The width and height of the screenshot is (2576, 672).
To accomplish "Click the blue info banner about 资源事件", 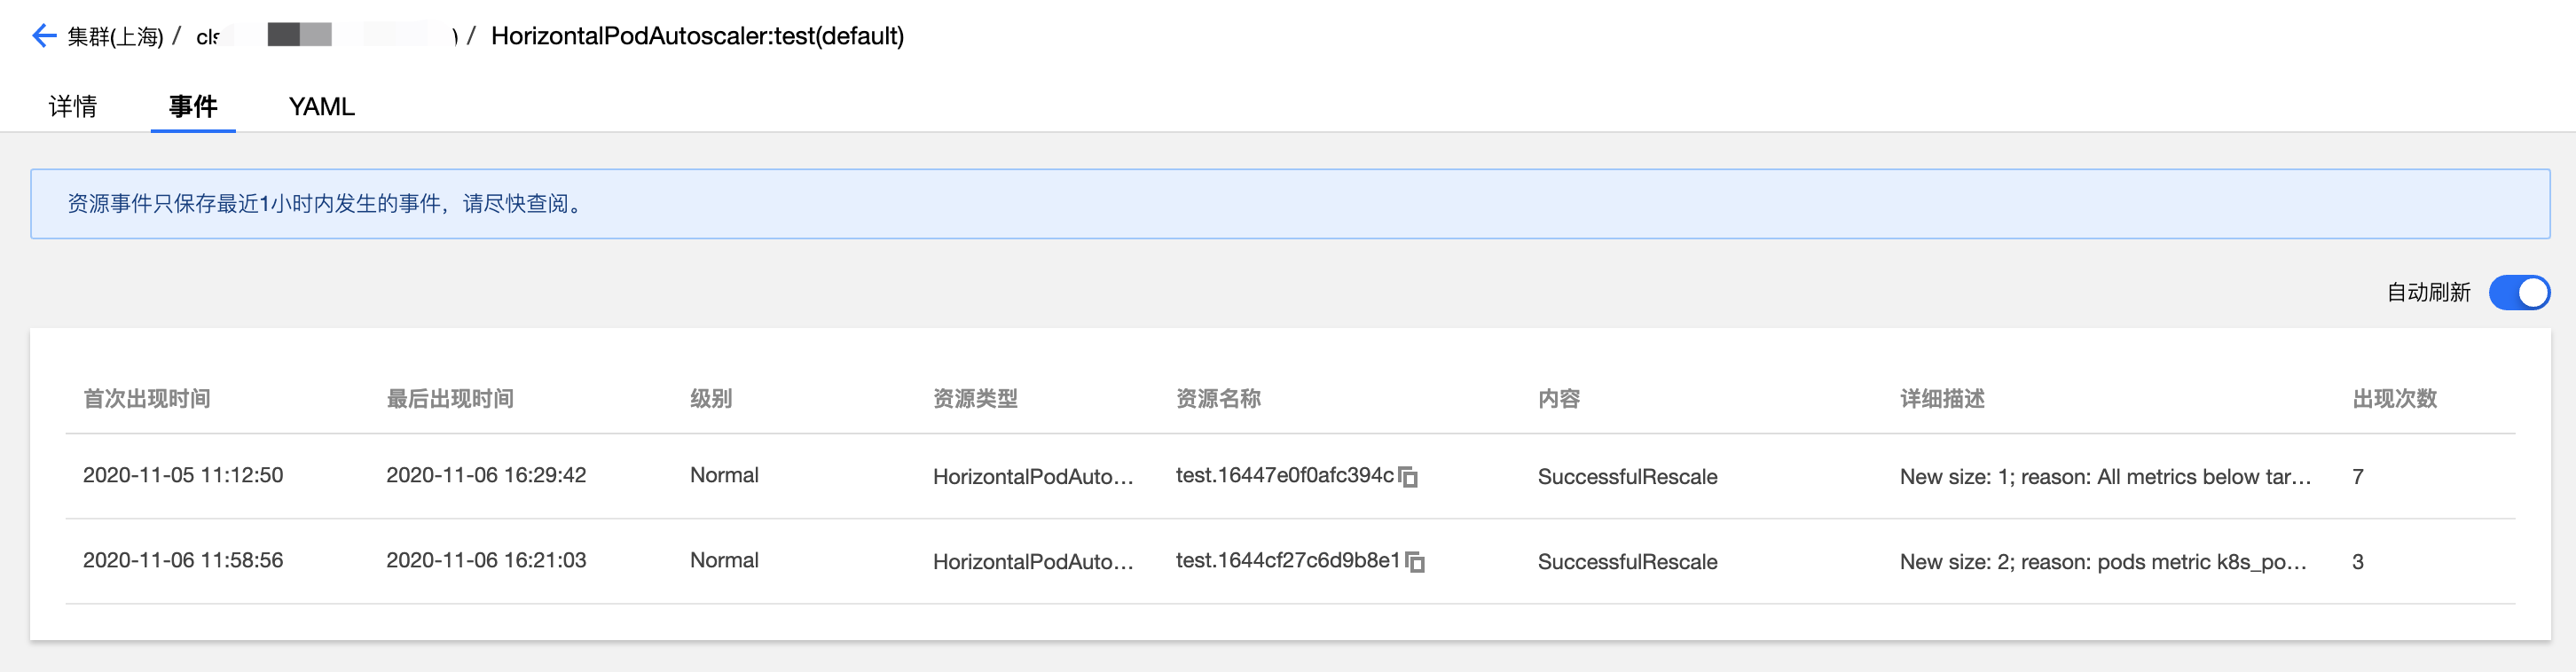I will (x=1290, y=204).
